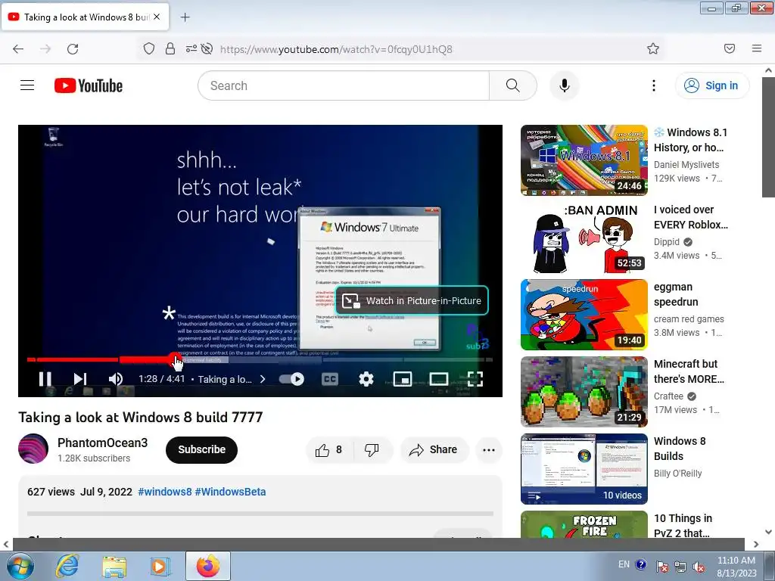Open video settings gear icon
775x581 pixels.
[x=366, y=379]
